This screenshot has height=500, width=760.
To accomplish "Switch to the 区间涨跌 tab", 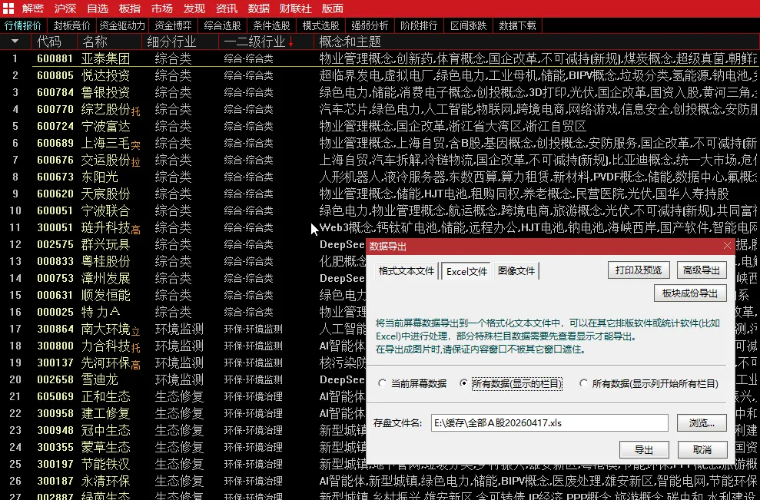I will 468,25.
